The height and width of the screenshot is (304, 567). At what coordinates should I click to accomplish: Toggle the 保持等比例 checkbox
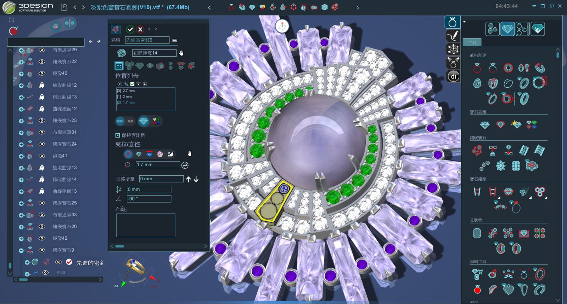coord(118,135)
